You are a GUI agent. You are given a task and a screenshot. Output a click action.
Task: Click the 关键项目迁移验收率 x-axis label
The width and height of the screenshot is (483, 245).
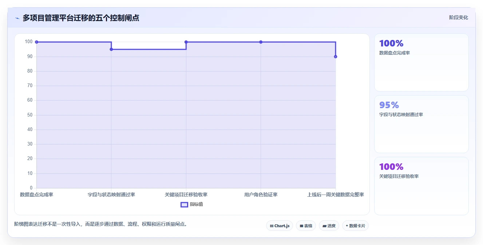(186, 195)
